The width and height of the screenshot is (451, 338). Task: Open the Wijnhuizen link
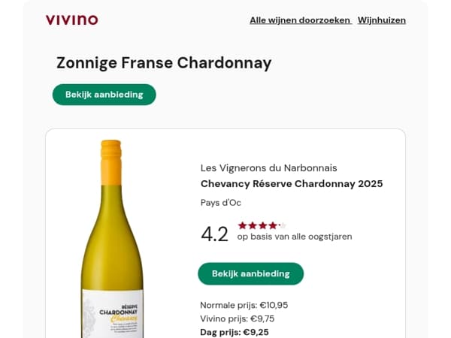382,20
